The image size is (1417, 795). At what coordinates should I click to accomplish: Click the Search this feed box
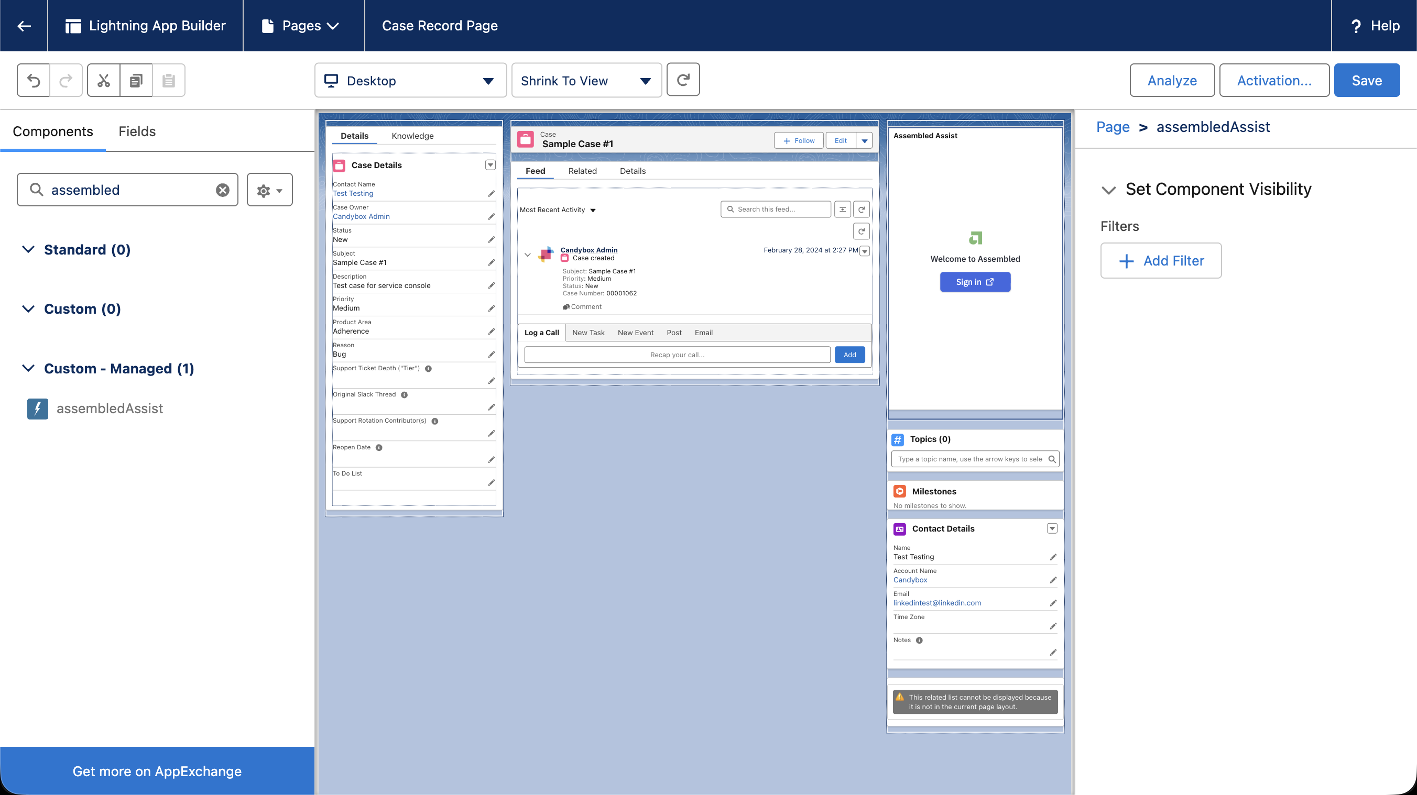776,209
